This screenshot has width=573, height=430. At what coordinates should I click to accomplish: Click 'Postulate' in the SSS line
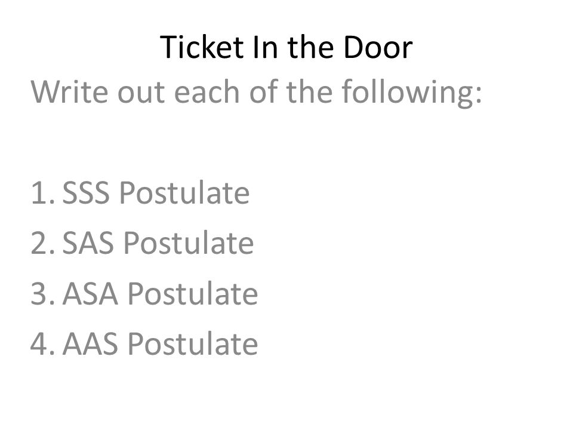coord(184,193)
